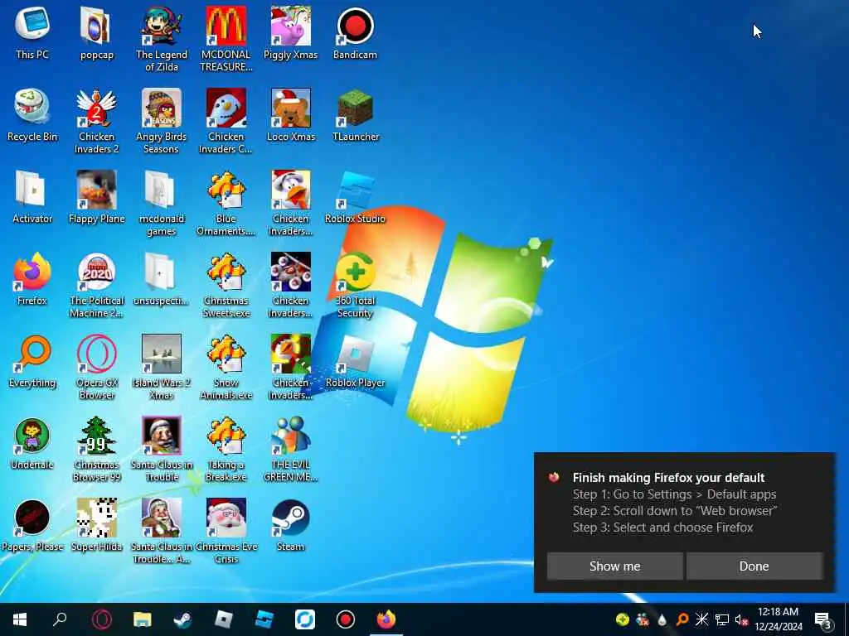Screen dimensions: 849x636
Task: Select the Snow Animals.exe icon
Action: [x=226, y=368]
